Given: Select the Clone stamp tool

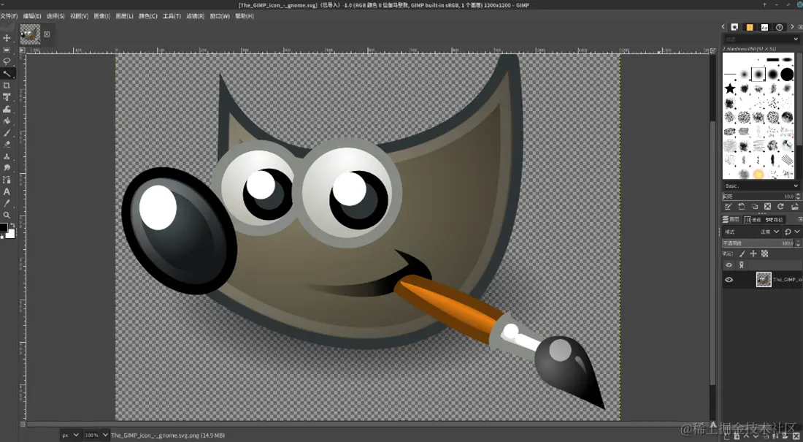Looking at the screenshot, I should (7, 156).
